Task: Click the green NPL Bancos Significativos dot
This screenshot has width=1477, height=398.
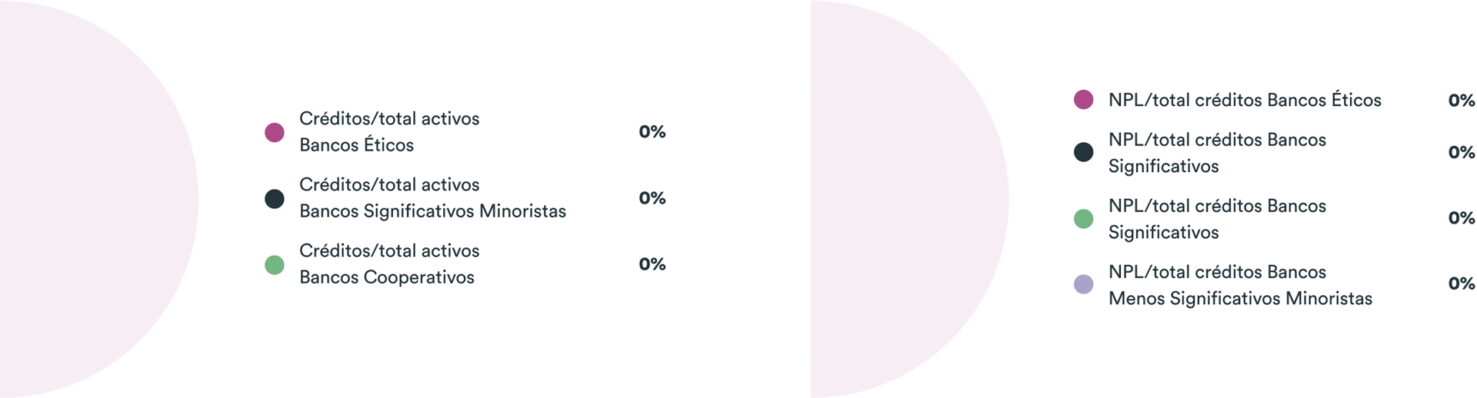Action: pyautogui.click(x=1083, y=219)
